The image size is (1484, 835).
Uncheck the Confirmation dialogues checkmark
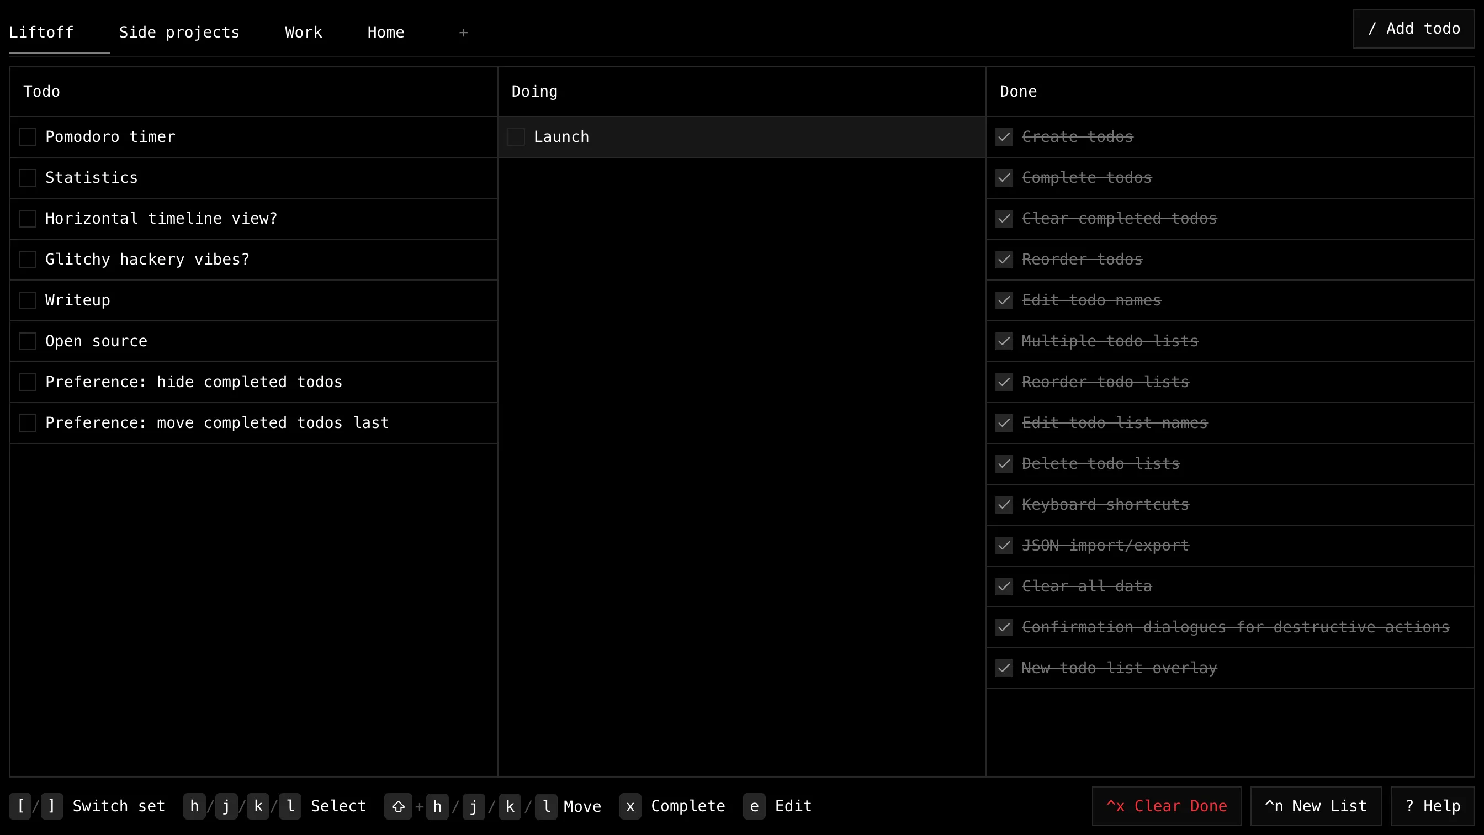[1004, 628]
